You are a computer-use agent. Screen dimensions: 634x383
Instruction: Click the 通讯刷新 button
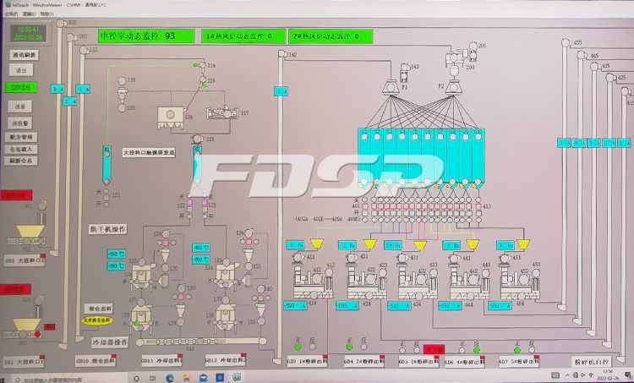(x=23, y=55)
